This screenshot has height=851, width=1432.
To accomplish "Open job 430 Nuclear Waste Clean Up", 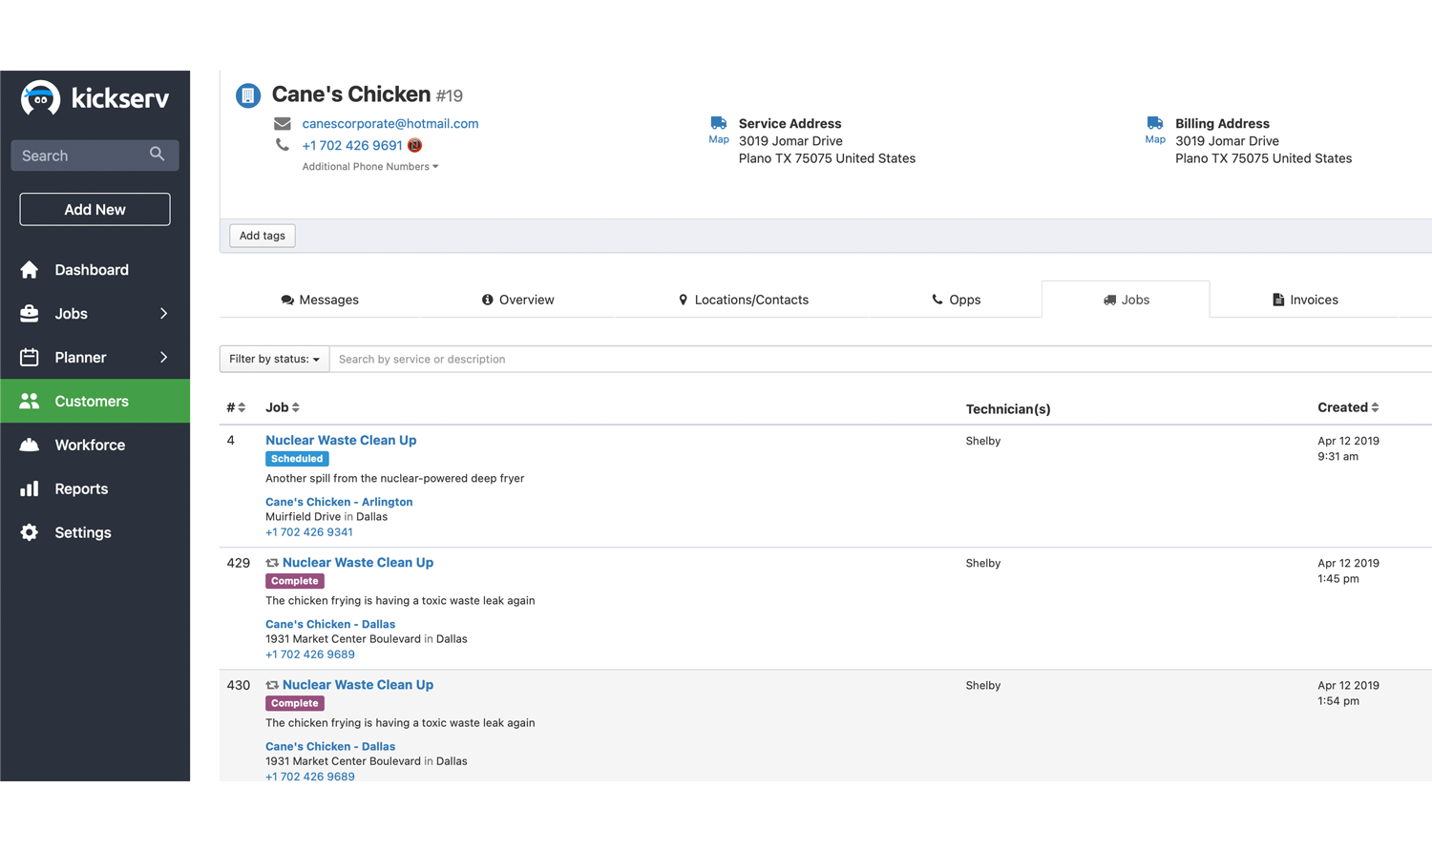I will tap(358, 684).
